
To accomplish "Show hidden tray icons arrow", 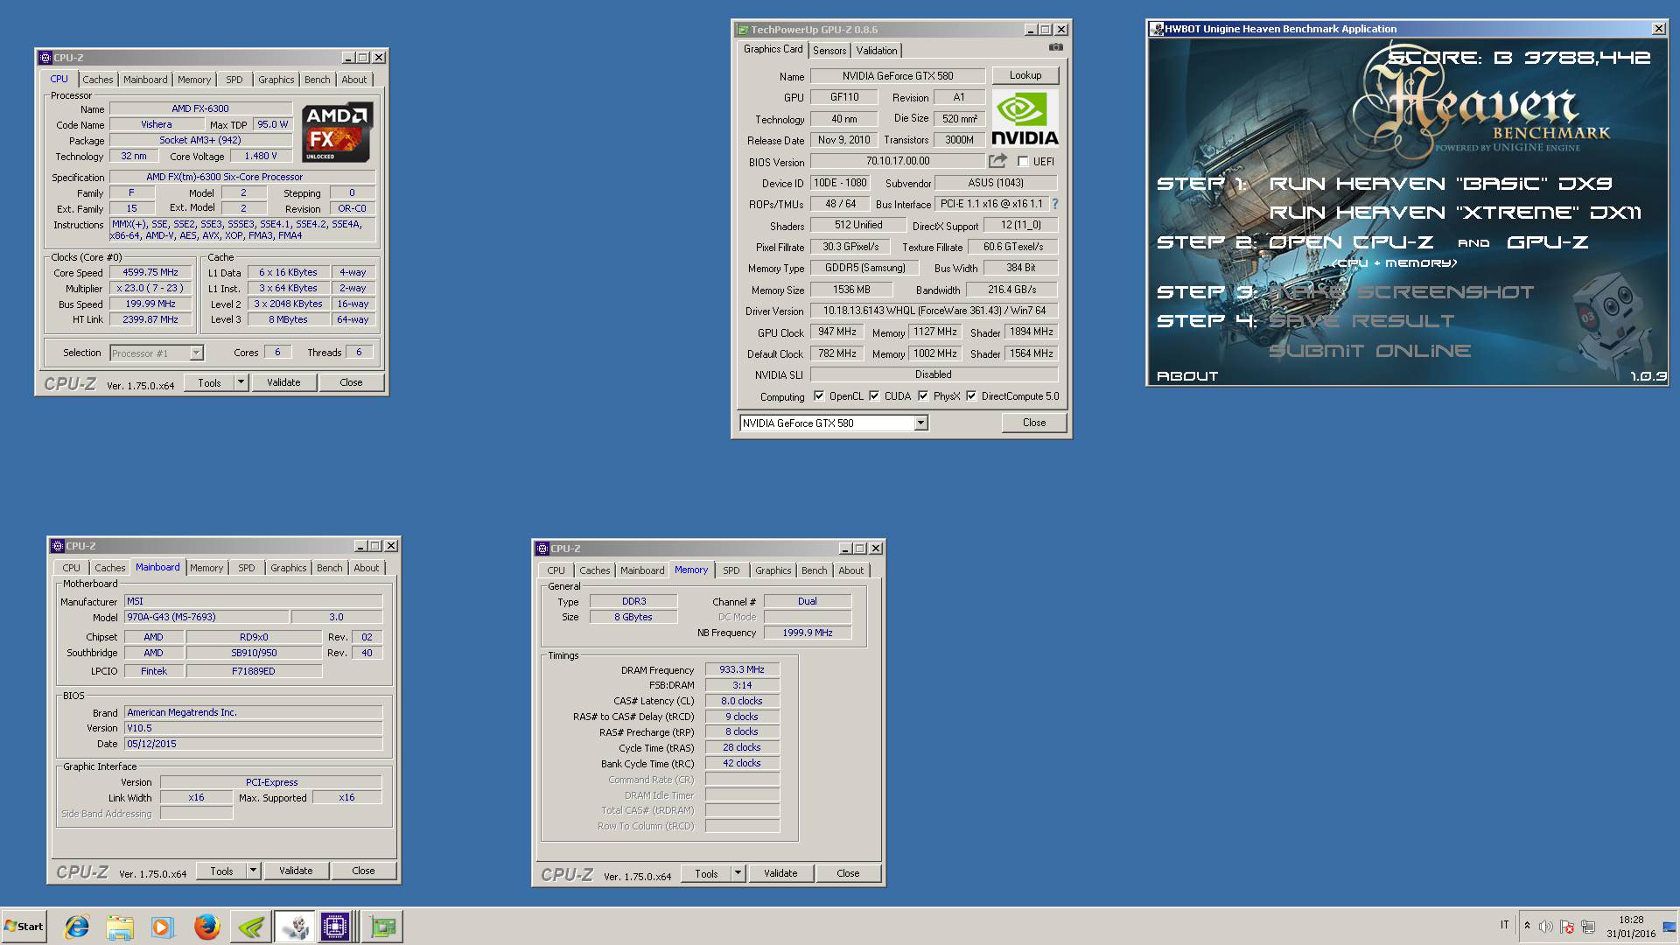I will (1527, 926).
